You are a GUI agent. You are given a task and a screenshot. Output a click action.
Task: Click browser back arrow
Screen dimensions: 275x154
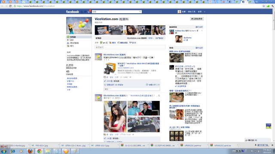click(2, 6)
